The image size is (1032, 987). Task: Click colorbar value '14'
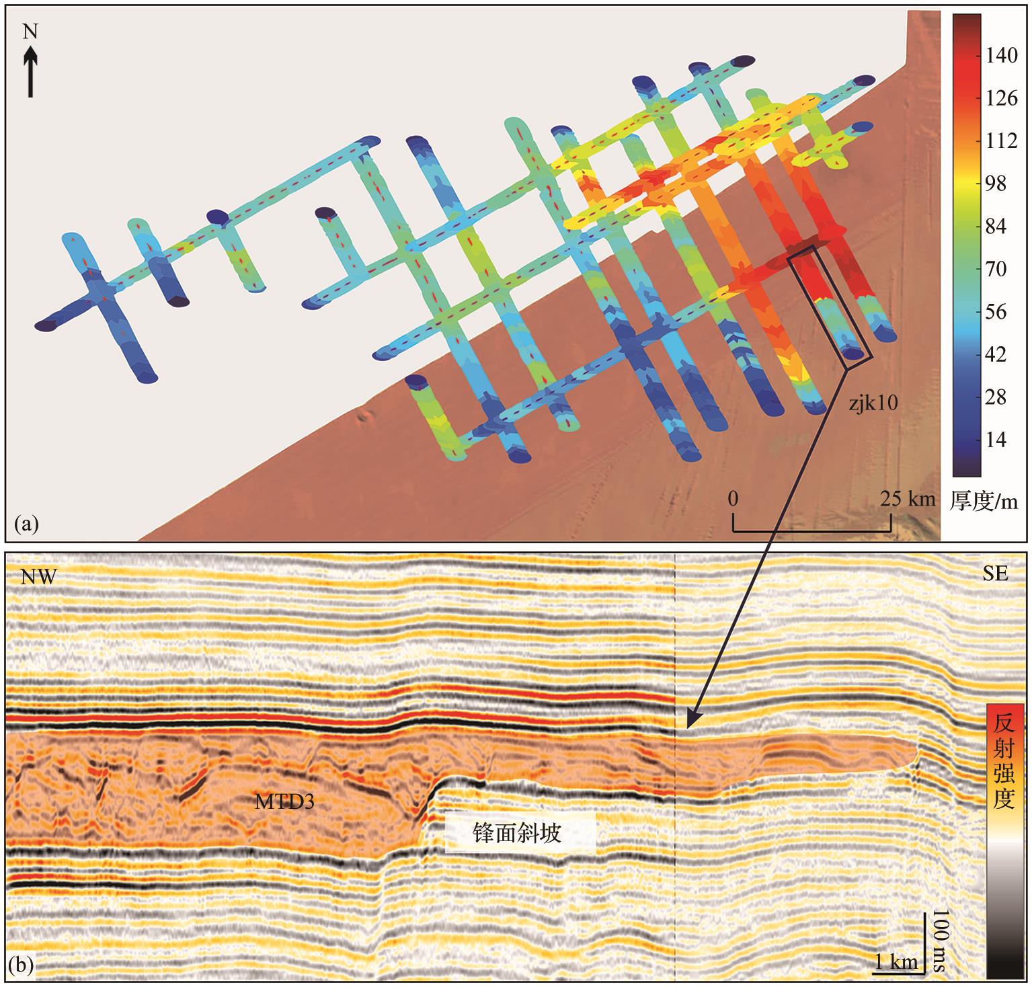997,440
